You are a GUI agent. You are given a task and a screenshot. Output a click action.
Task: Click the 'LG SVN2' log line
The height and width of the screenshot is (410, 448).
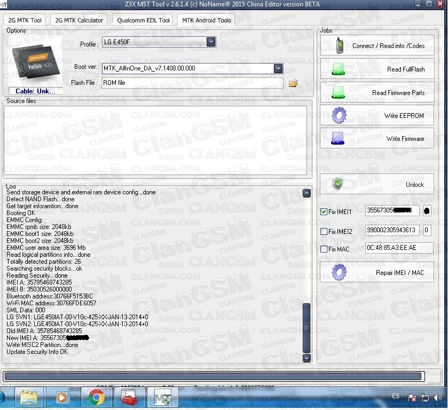click(x=77, y=324)
